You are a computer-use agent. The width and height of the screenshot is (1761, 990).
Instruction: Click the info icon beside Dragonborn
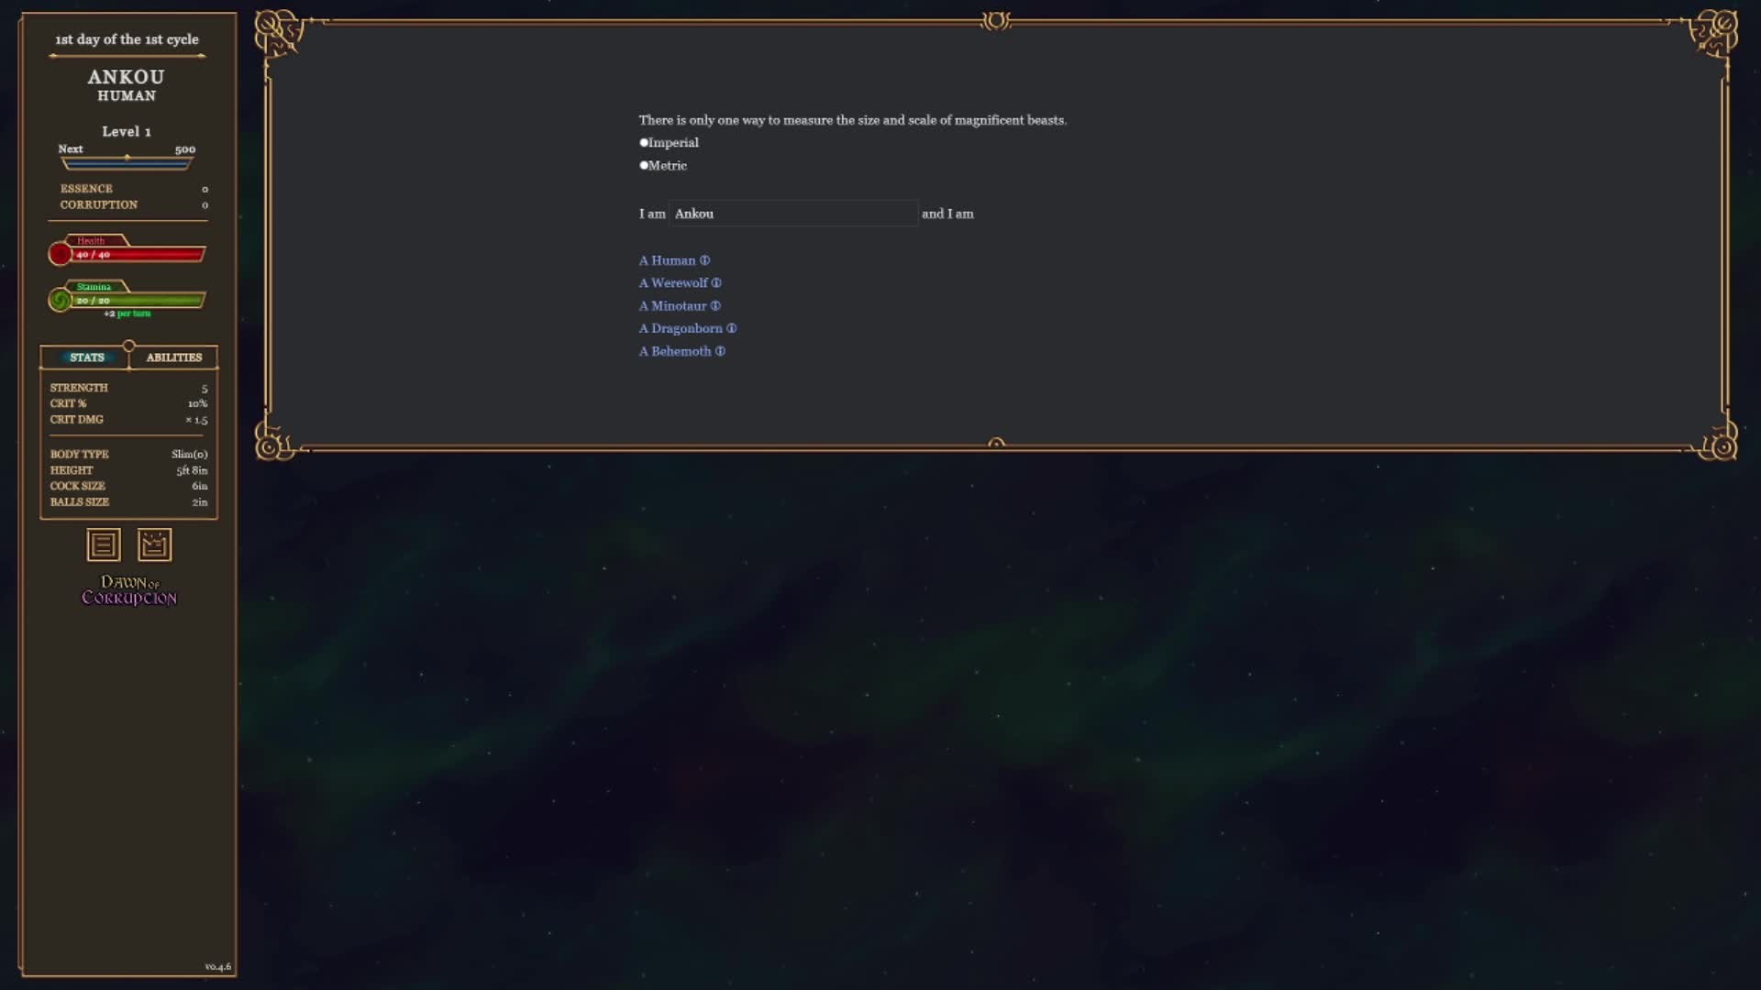731,328
